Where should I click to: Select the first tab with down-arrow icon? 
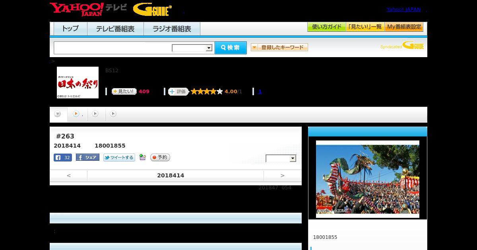tap(58, 114)
